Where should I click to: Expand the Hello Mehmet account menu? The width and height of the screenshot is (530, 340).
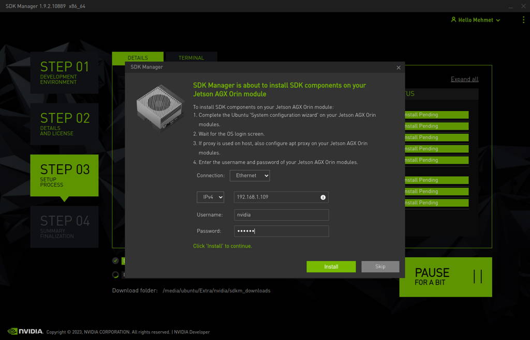476,20
